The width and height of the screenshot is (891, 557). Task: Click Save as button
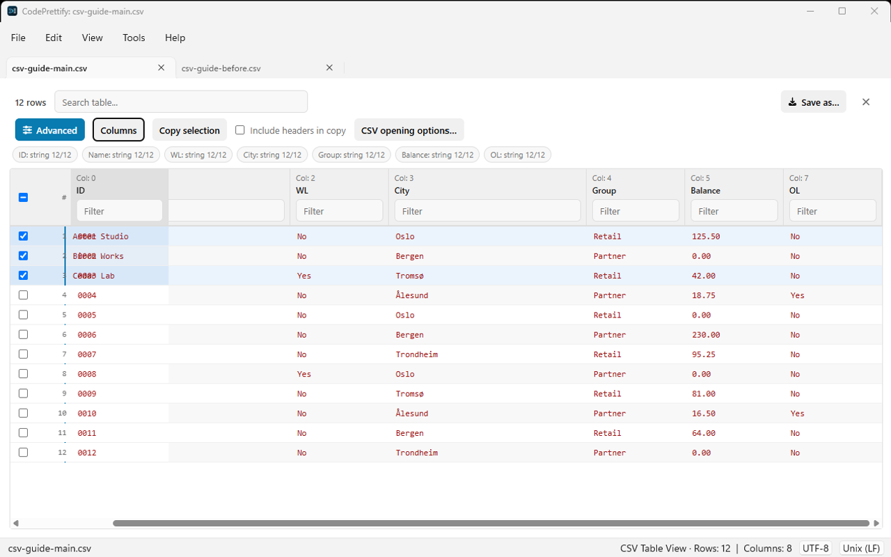[814, 102]
